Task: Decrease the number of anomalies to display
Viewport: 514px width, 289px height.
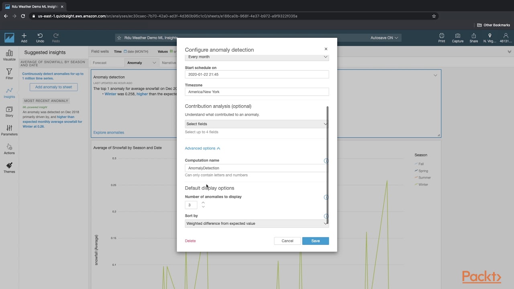Action: (203, 207)
